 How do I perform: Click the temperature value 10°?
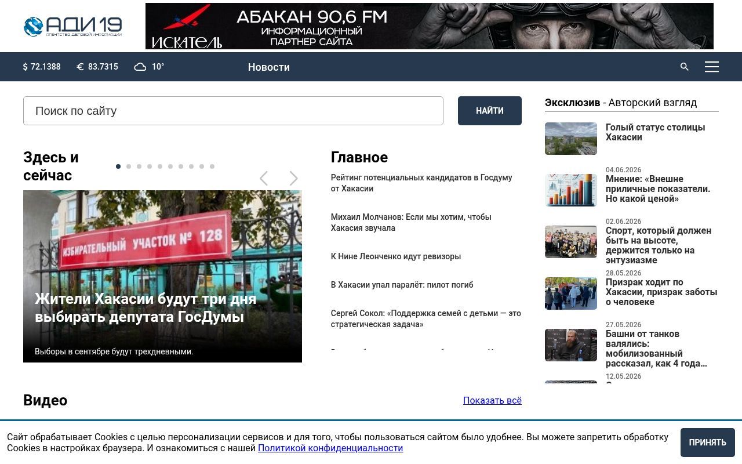pos(158,67)
